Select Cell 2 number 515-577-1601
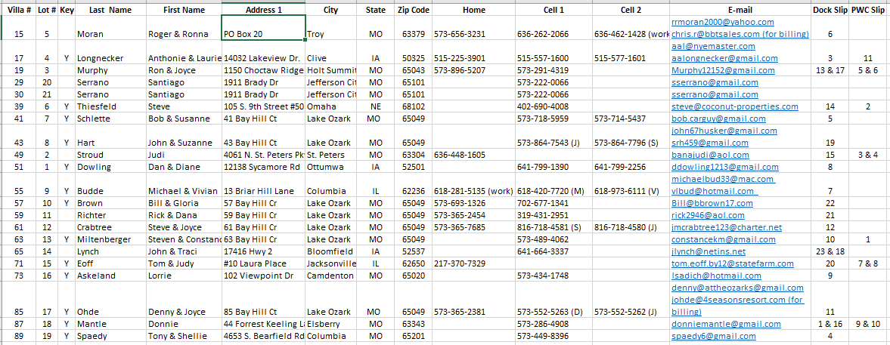 point(631,52)
